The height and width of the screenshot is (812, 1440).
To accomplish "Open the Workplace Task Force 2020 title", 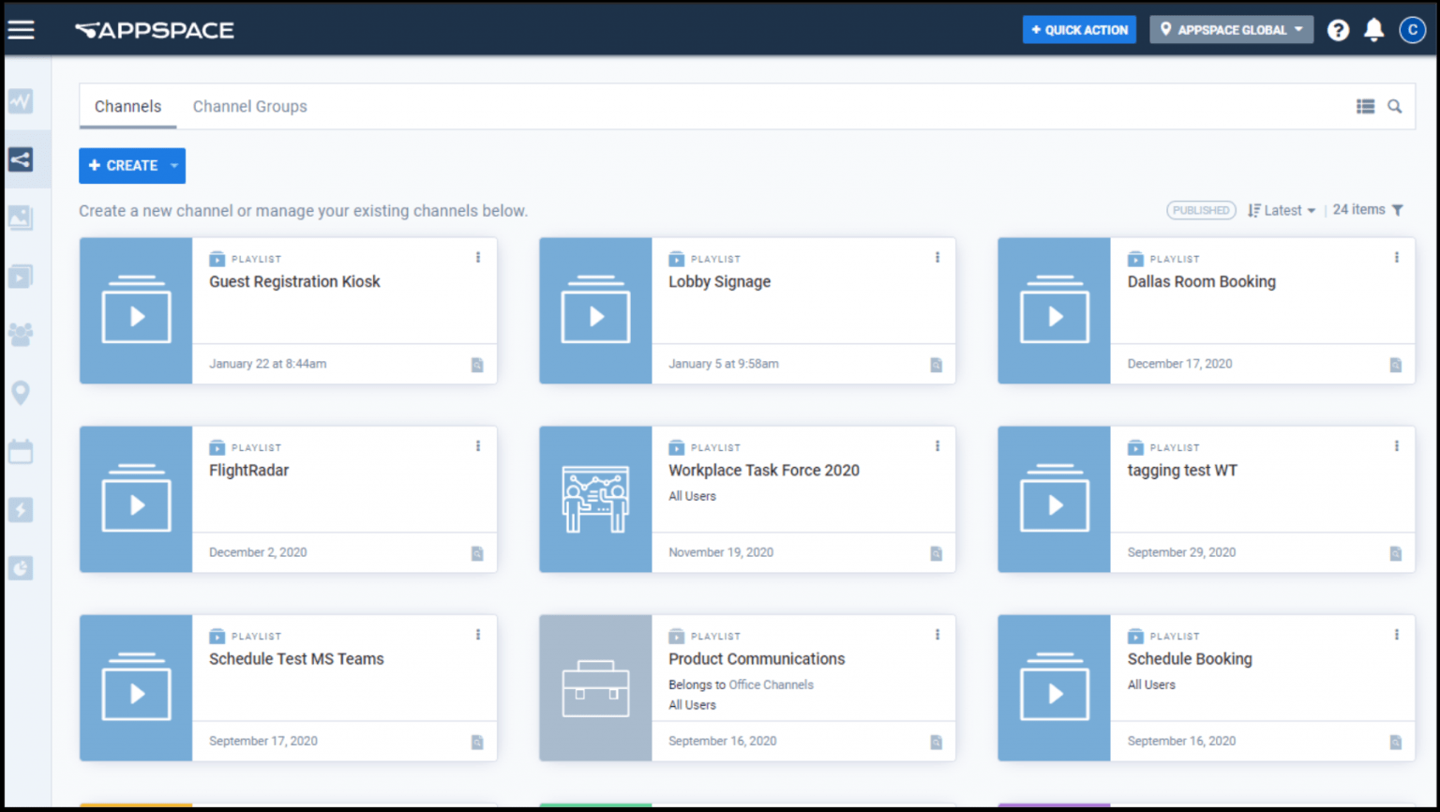I will click(763, 471).
